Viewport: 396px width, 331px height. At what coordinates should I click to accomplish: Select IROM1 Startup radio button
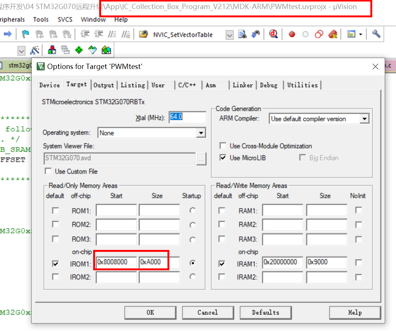tap(193, 263)
